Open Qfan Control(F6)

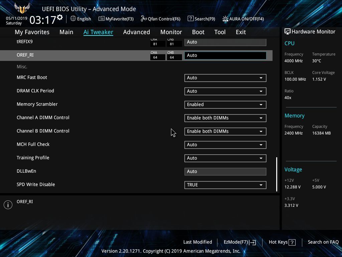[161, 19]
